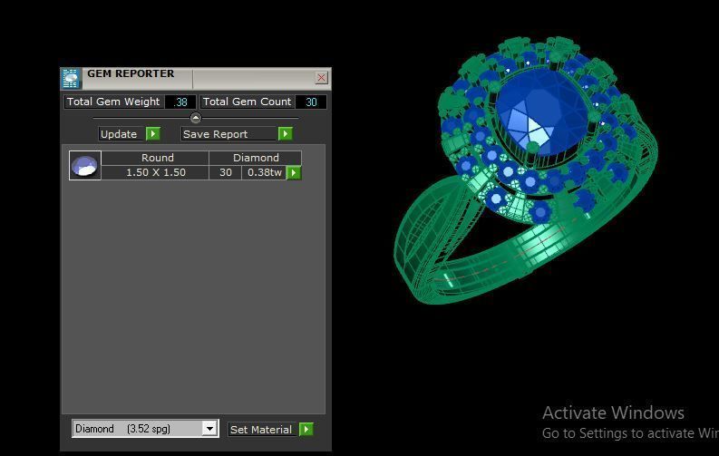The height and width of the screenshot is (456, 719).
Task: Collapse panel using the round arrow handle
Action: [x=196, y=118]
